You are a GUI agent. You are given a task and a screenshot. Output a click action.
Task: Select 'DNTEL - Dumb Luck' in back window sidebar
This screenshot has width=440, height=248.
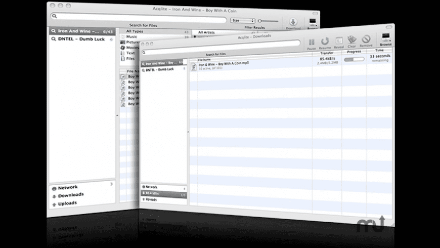(82, 39)
